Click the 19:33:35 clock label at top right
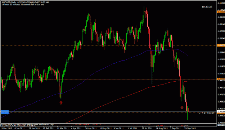This screenshot has height=130, width=225. tap(207, 7)
